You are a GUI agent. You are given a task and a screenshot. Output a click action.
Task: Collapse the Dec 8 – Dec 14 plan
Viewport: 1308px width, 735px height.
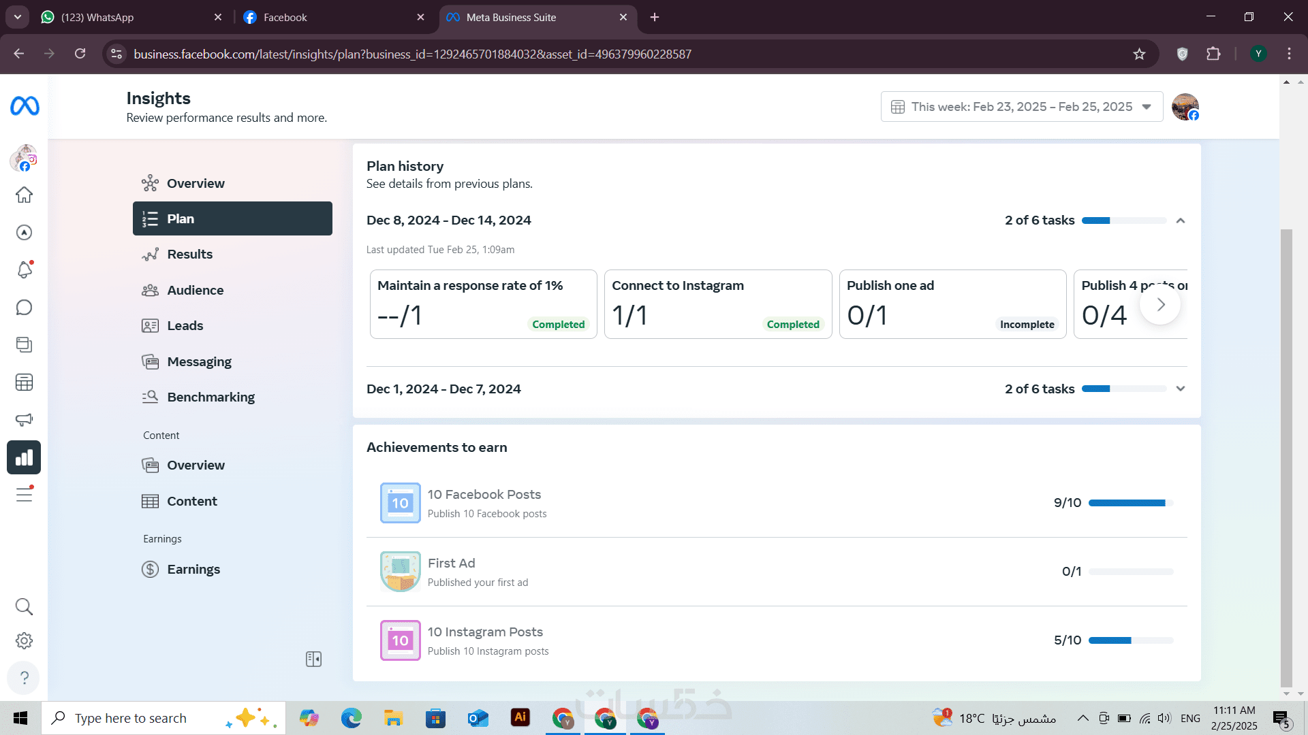[x=1181, y=220]
